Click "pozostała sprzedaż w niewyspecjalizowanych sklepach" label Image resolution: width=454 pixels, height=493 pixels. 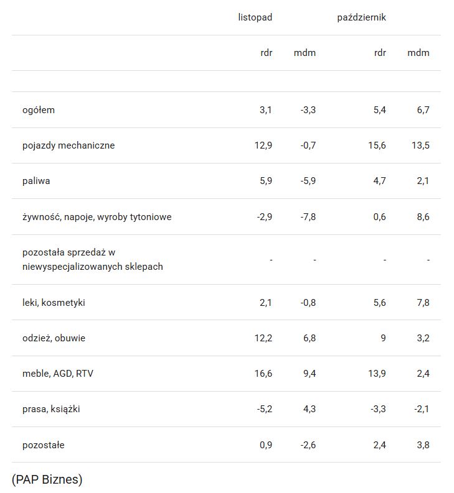92,259
